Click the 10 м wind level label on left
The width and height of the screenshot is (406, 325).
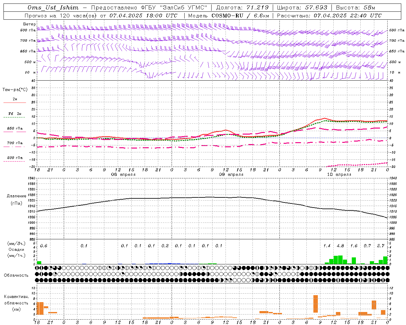tap(30, 73)
